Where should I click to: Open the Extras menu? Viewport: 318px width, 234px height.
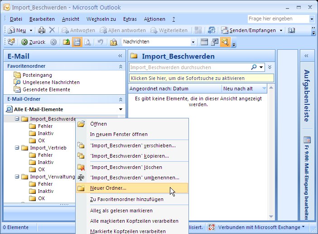click(130, 19)
